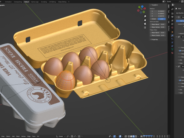Collapse the Transform panel
Image resolution: width=184 pixels, height=138 pixels.
150,5
